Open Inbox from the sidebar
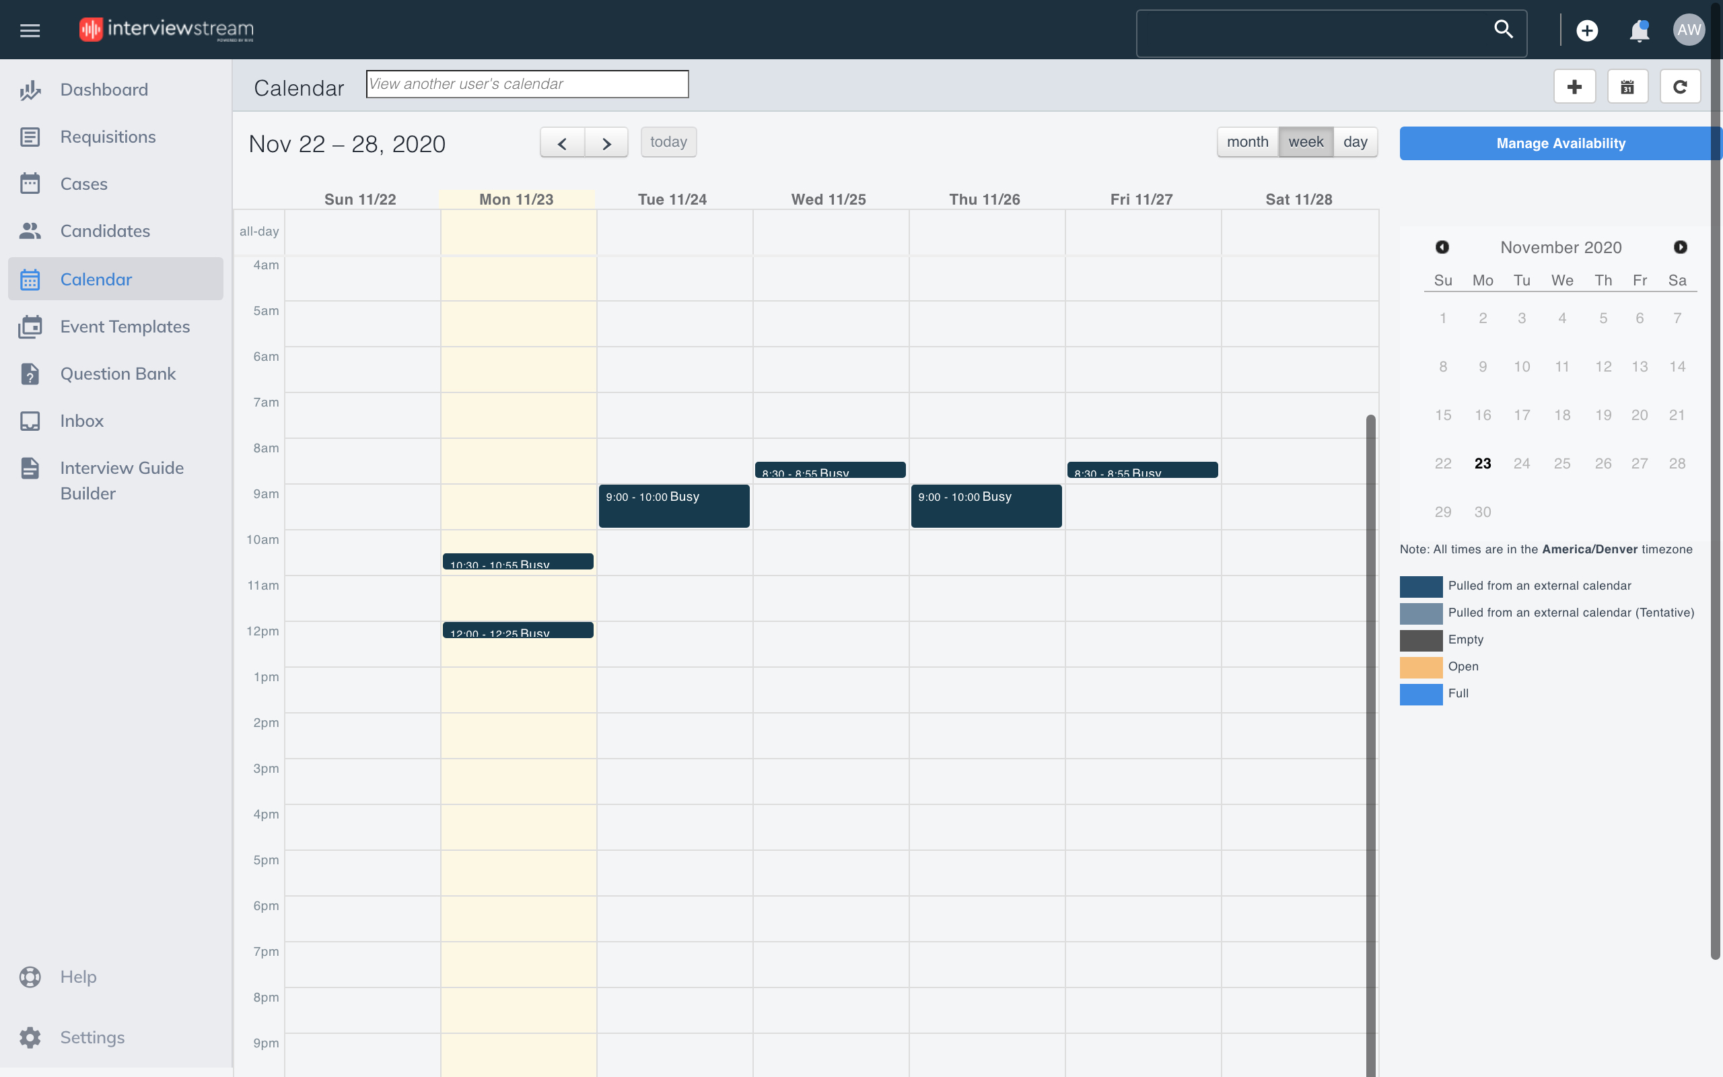Image resolution: width=1723 pixels, height=1077 pixels. (82, 421)
